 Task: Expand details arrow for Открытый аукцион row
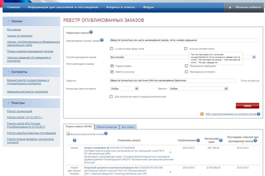coord(170,172)
